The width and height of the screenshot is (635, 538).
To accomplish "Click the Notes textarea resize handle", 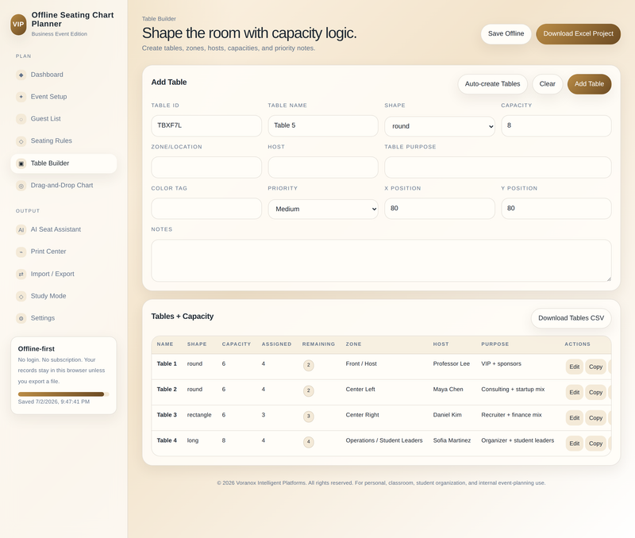I will point(608,279).
